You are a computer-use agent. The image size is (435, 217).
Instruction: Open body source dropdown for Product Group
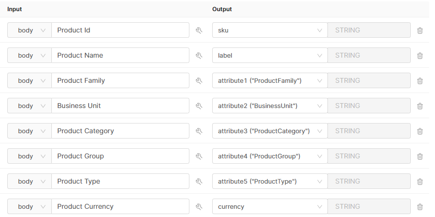[x=30, y=156]
